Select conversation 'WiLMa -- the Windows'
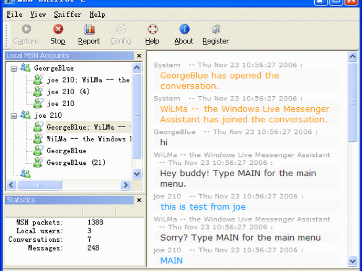Image resolution: width=362 pixels, height=271 pixels. tap(89, 139)
